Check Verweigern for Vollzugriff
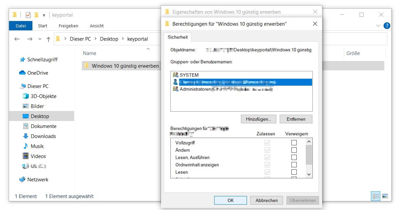 pyautogui.click(x=294, y=143)
